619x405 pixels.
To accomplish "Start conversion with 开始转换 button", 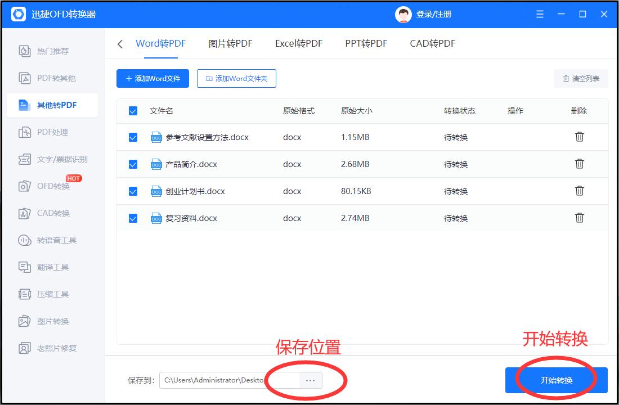I will 557,380.
